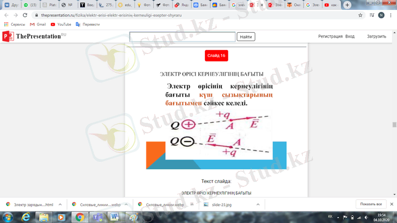Launch Internet Explorer from taskbar
Screen dimensions: 397x223
(26, 218)
